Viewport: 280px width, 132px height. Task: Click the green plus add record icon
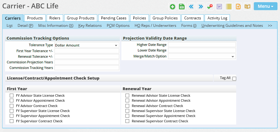pos(172,7)
